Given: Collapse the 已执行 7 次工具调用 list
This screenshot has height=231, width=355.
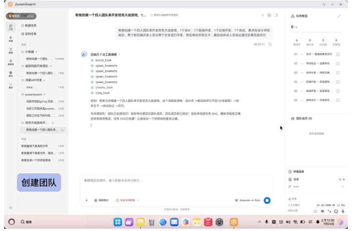Looking at the screenshot, I should coord(105,54).
